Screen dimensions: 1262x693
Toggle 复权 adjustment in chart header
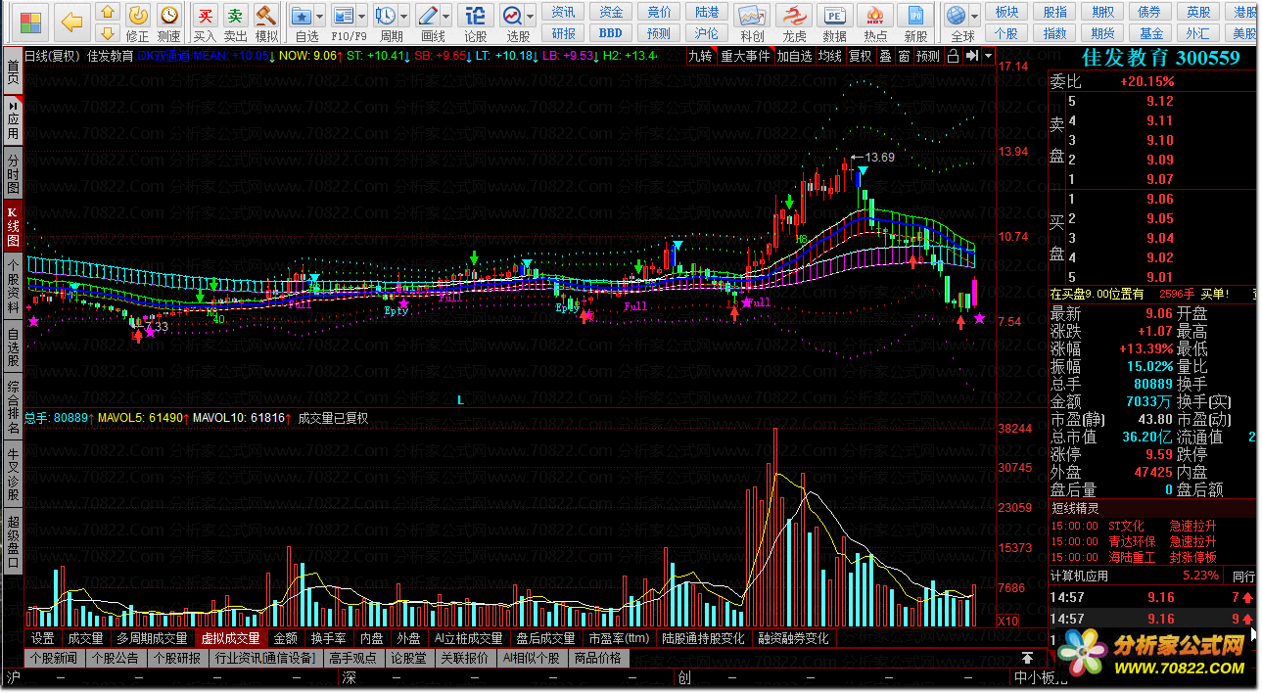[x=860, y=56]
